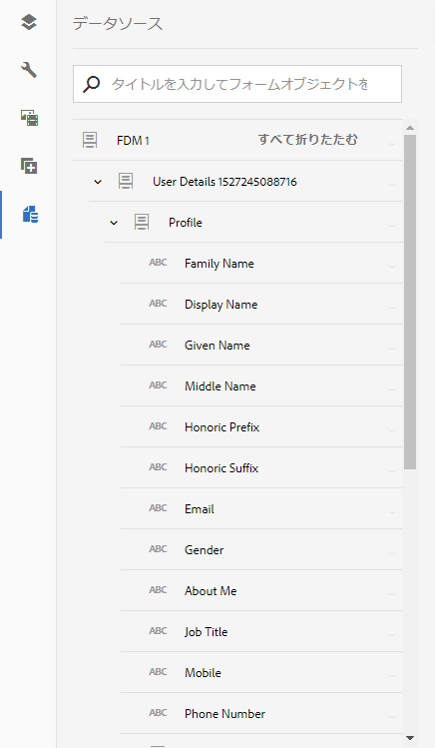Click ABC icon beside Honoric Suffix

(159, 467)
